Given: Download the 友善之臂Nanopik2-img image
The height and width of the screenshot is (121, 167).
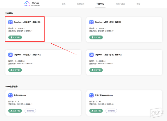Looking at the screenshot, I should (96, 111).
